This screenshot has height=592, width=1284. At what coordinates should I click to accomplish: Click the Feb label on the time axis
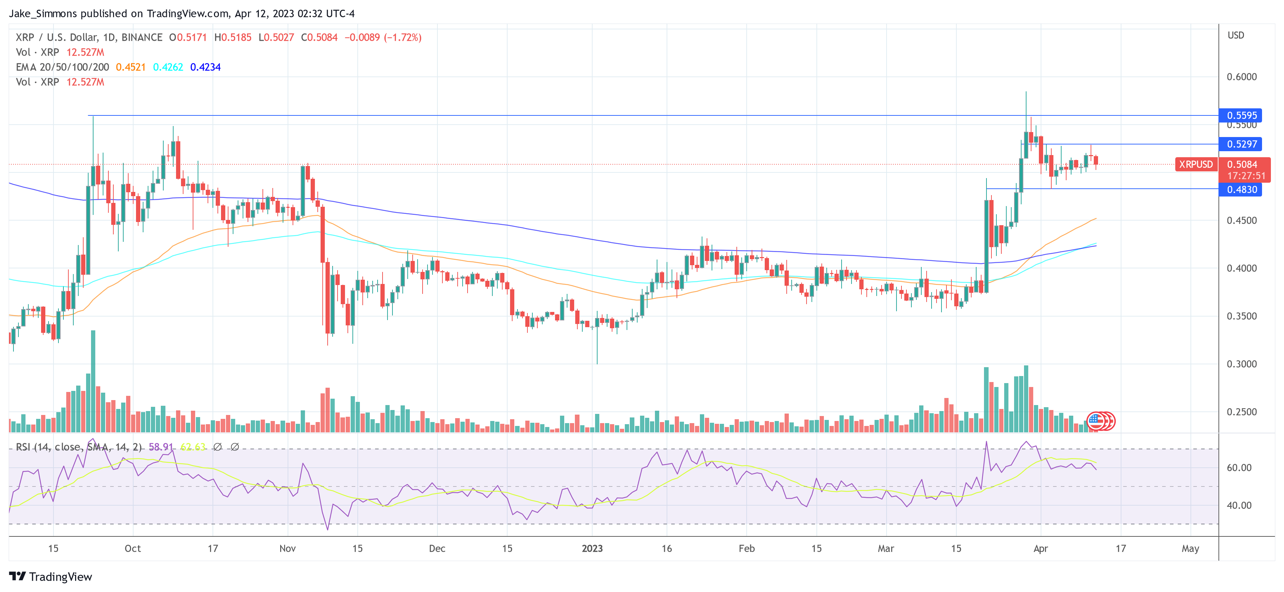tap(746, 549)
